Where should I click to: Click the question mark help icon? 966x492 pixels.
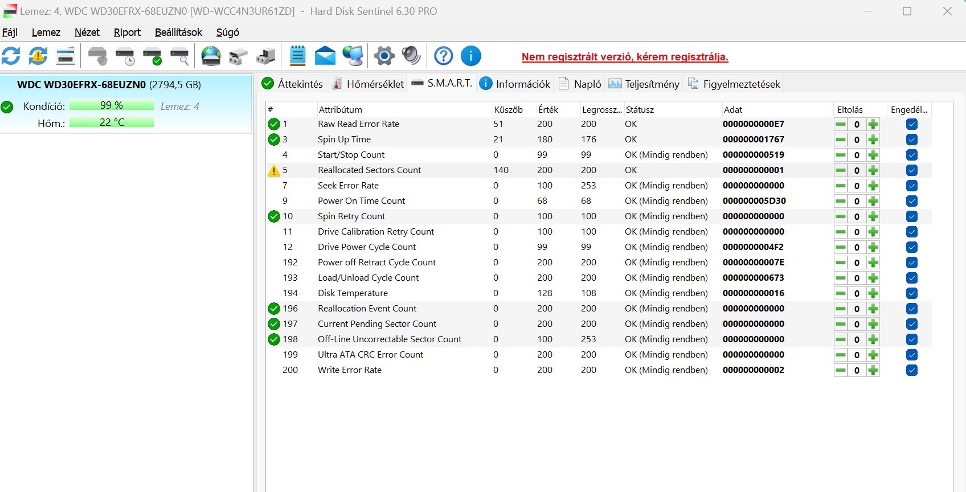[444, 56]
